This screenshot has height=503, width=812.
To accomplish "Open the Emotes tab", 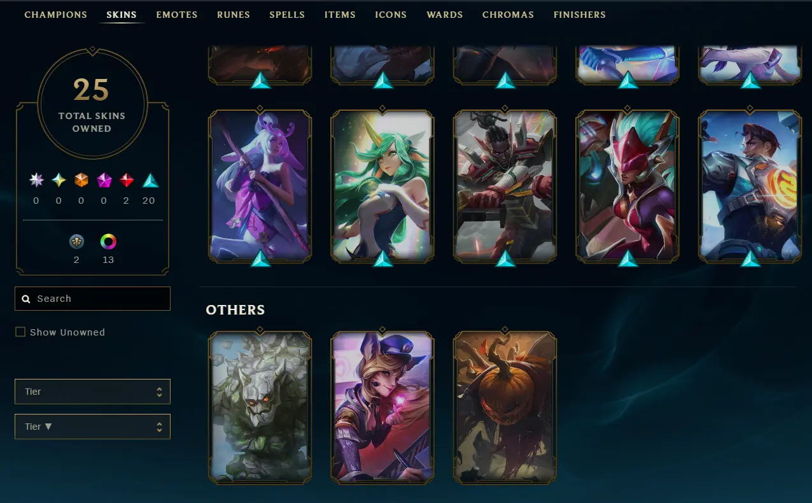I will [x=177, y=15].
